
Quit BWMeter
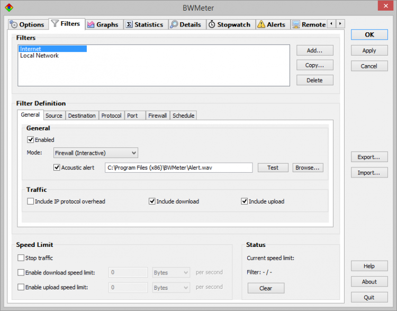(369, 297)
